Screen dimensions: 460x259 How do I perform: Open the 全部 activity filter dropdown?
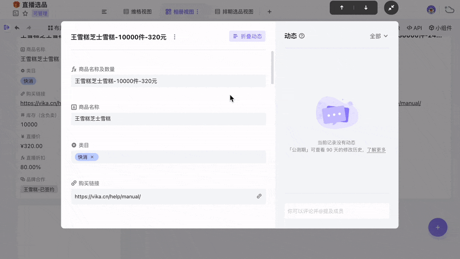tap(379, 36)
